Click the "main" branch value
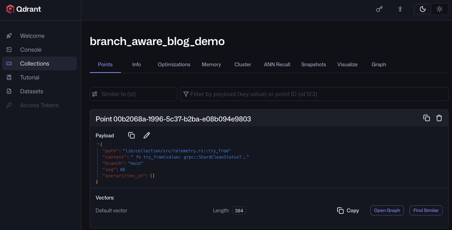The height and width of the screenshot is (230, 452). click(136, 163)
